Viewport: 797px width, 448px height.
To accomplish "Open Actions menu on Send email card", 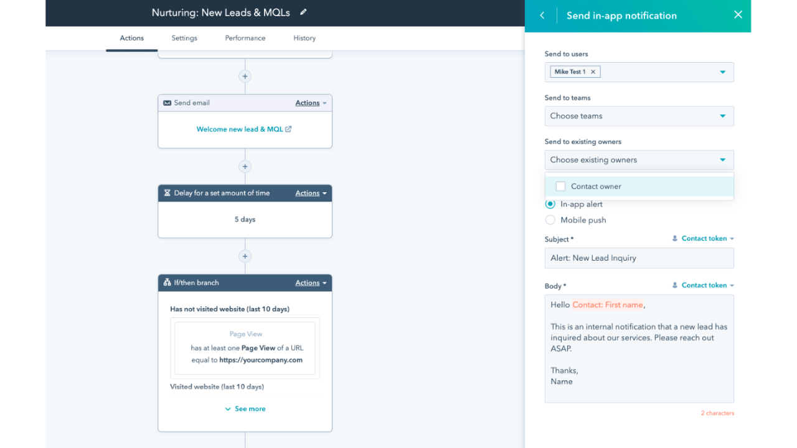I will (x=311, y=103).
